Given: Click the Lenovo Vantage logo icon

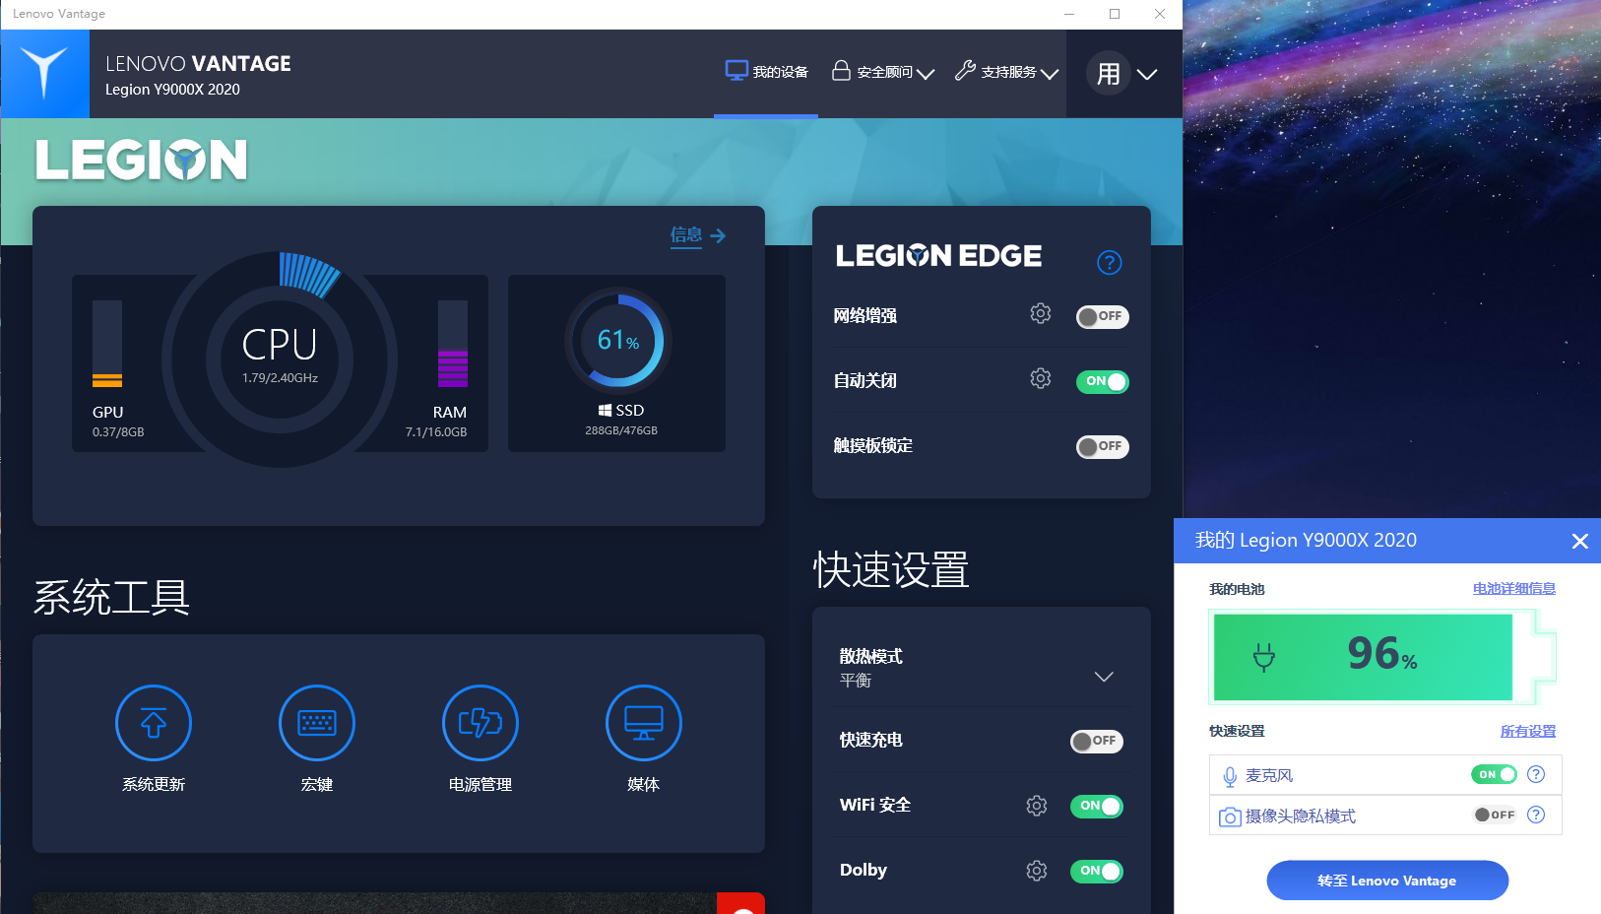Looking at the screenshot, I should 45,74.
